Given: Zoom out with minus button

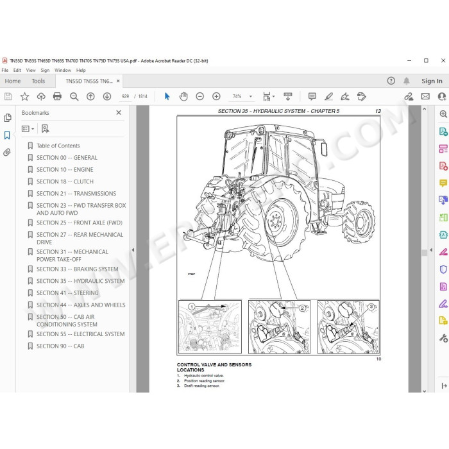Looking at the screenshot, I should [200, 96].
